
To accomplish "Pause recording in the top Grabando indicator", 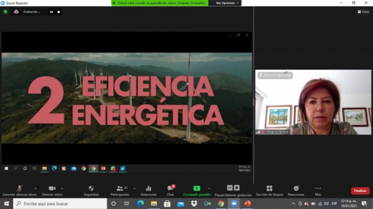I will pos(51,12).
